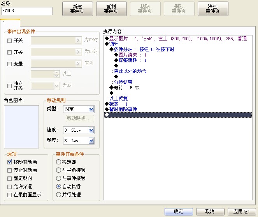This screenshot has width=258, height=217.
Task: Select the 标签跳转 : 1 command line
Action: (x=178, y=60)
